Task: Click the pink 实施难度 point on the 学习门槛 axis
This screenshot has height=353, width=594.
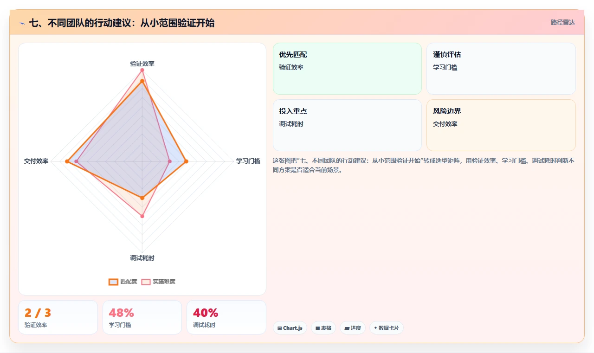Action: pyautogui.click(x=169, y=161)
